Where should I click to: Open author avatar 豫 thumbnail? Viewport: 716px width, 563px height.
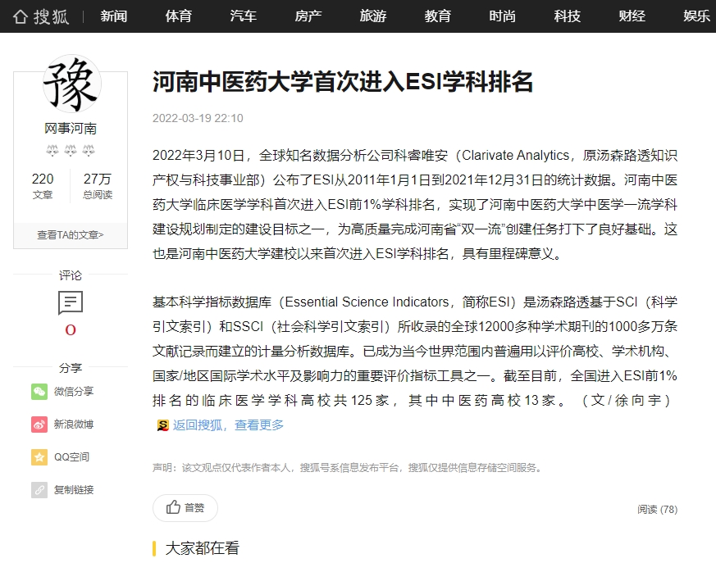(71, 84)
